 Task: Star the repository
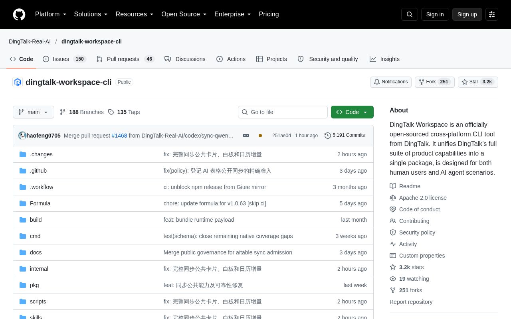coord(478,82)
